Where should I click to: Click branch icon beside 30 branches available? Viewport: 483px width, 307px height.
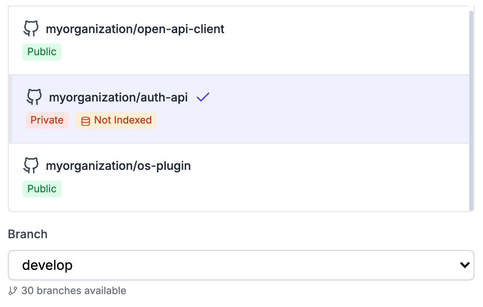(13, 291)
